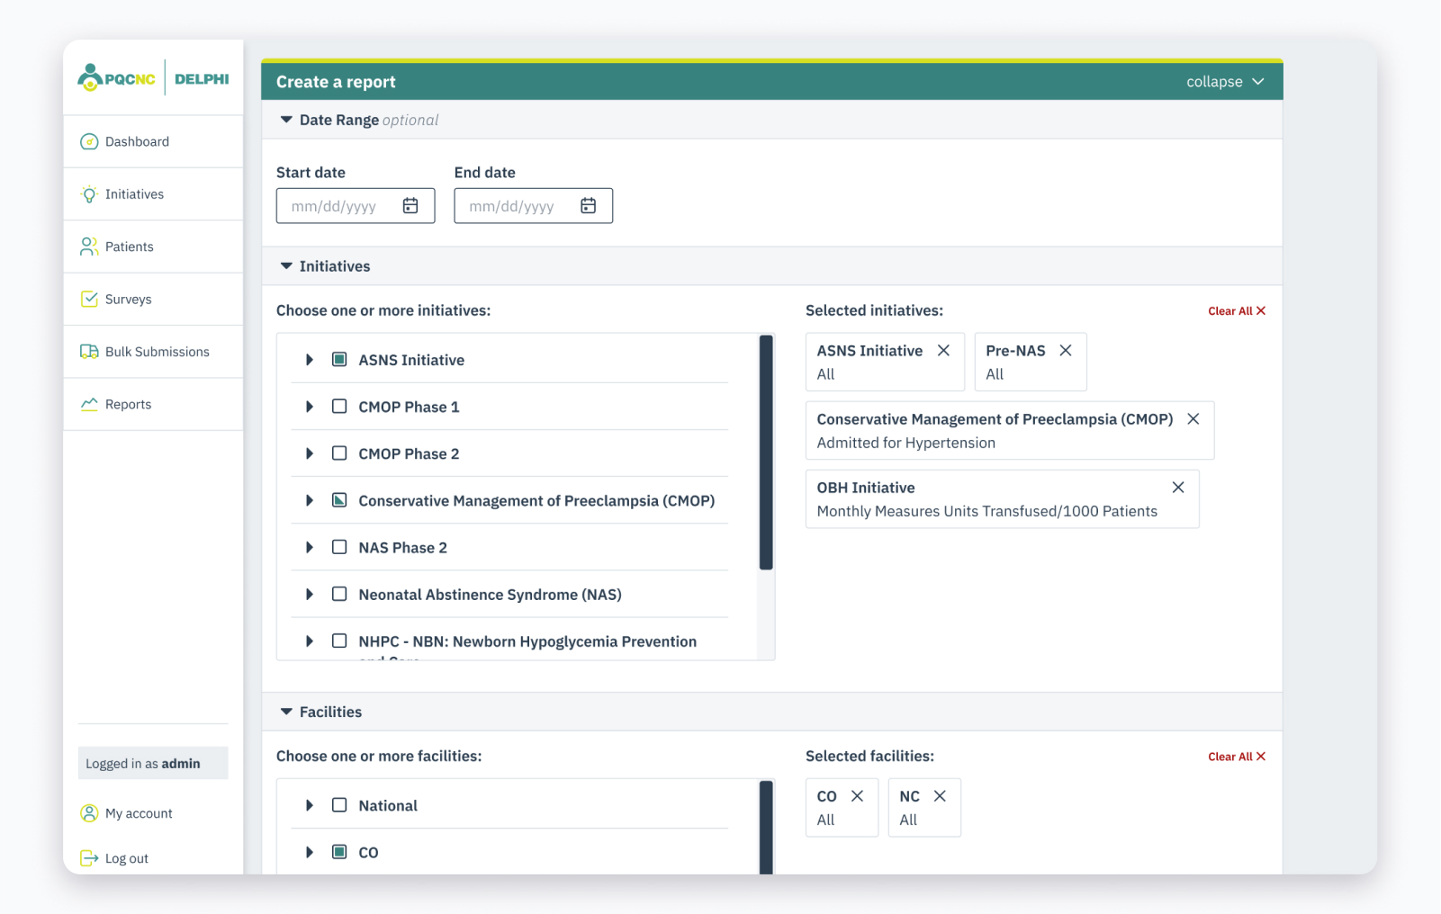Uncheck the ASNS Initiative checkbox
The height and width of the screenshot is (914, 1441).
(x=339, y=360)
